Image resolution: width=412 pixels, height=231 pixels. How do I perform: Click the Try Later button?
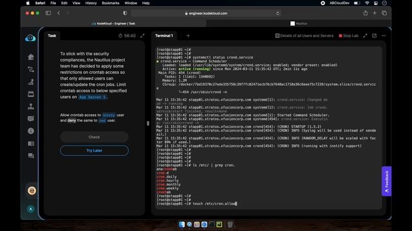click(95, 151)
